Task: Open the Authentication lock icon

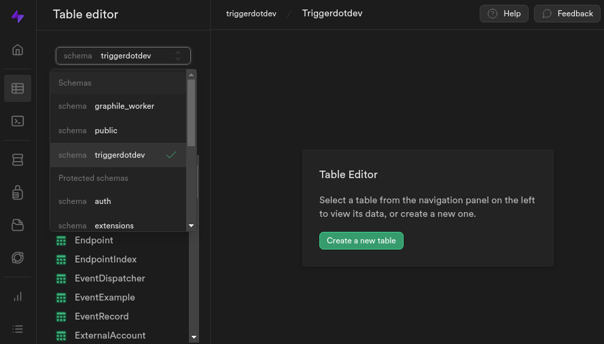Action: click(18, 192)
